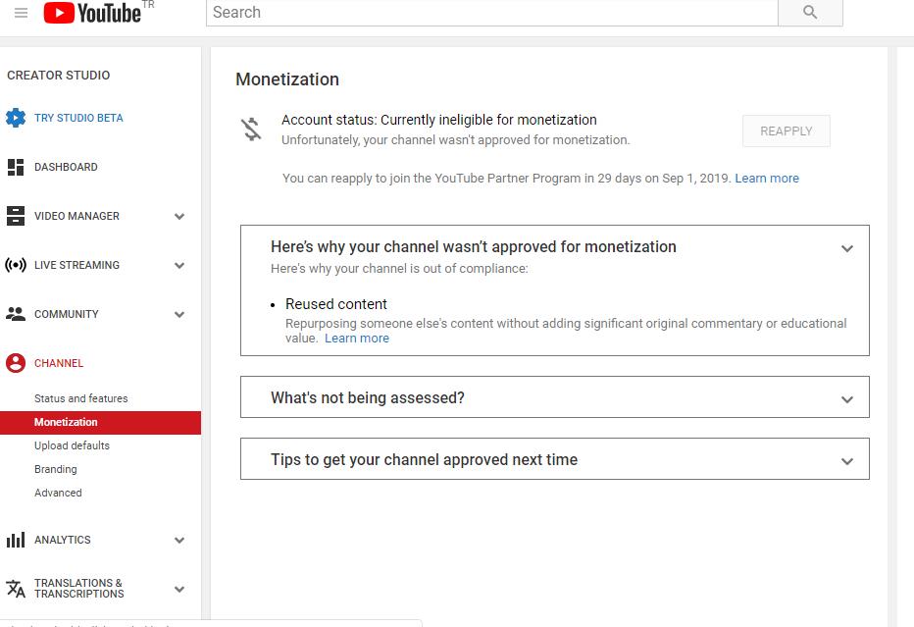Open VIDEO MANAGER menu item
914x627 pixels.
[x=76, y=216]
